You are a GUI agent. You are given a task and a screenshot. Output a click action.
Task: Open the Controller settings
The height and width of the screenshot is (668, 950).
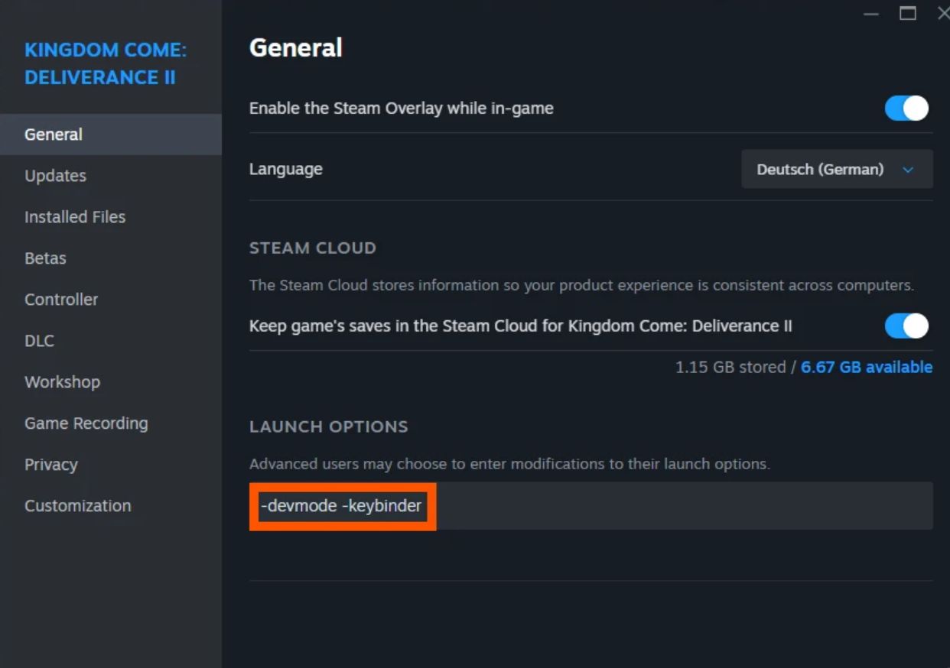pos(61,300)
